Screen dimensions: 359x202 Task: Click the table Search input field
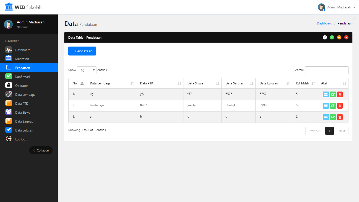pyautogui.click(x=326, y=70)
